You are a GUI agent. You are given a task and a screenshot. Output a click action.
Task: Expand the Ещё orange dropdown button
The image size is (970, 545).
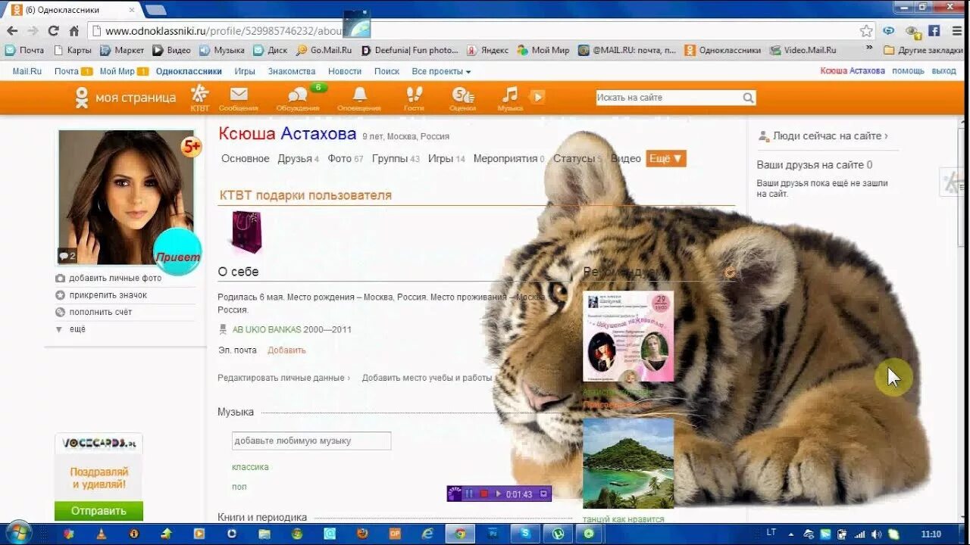click(x=666, y=159)
